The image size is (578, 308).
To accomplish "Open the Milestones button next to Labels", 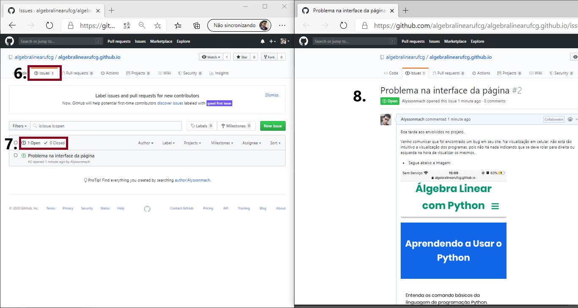I will (236, 126).
